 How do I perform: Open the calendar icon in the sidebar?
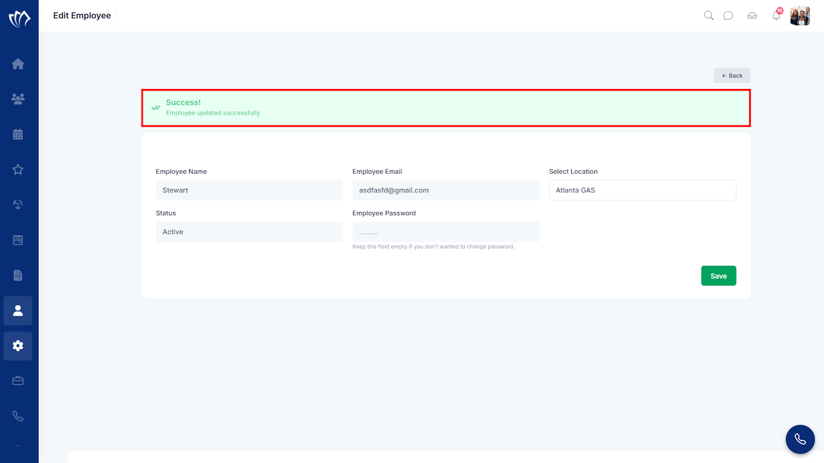[18, 134]
